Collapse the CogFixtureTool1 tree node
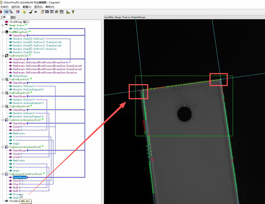Screen dimensions: 265x204 point(3,56)
